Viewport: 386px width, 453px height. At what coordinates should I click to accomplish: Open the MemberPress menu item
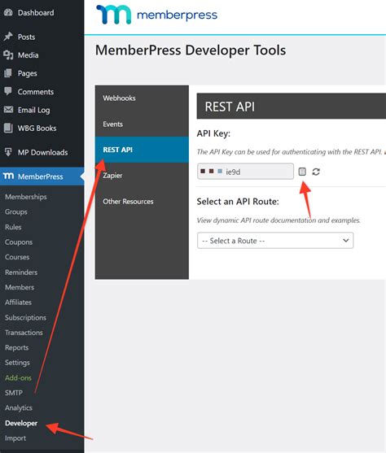click(42, 176)
